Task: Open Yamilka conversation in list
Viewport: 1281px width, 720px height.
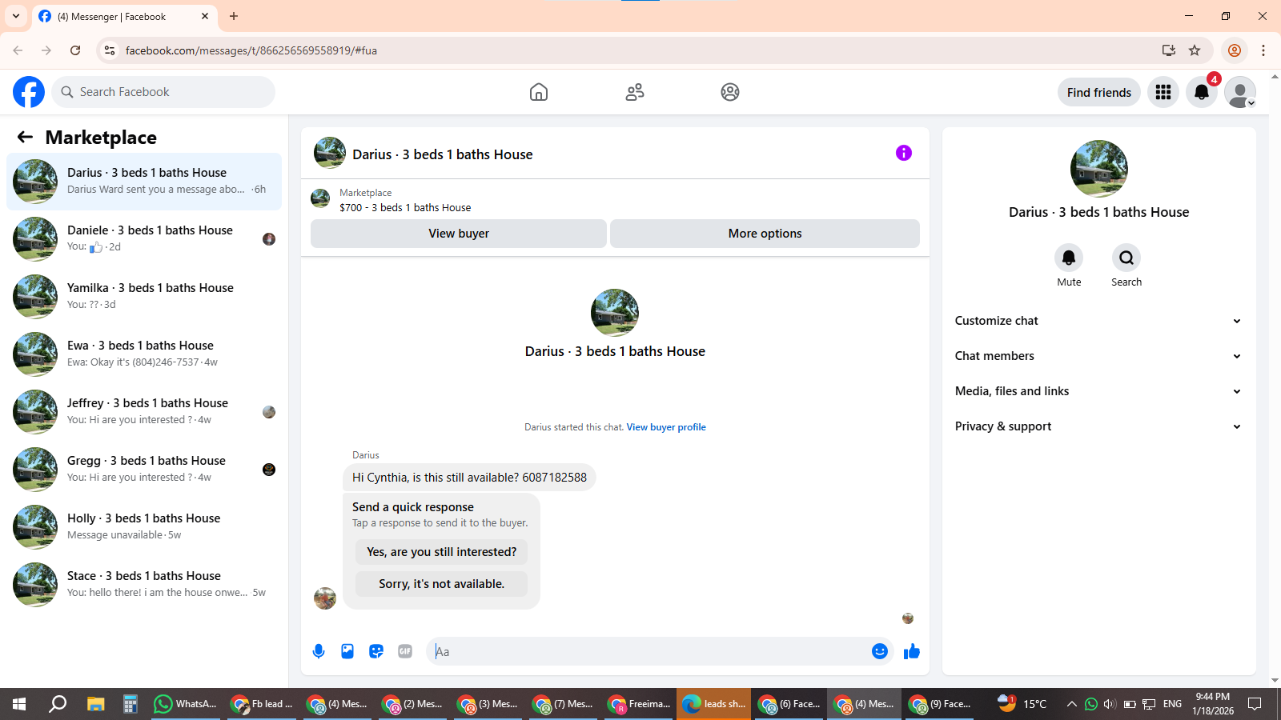Action: [x=144, y=297]
